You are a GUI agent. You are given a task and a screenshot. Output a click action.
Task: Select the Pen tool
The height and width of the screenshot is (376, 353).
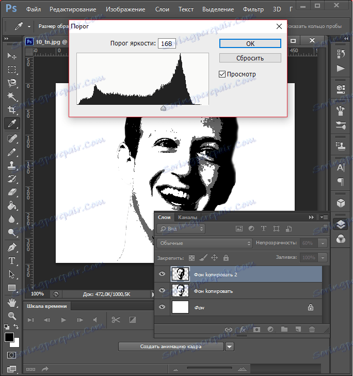click(x=12, y=247)
